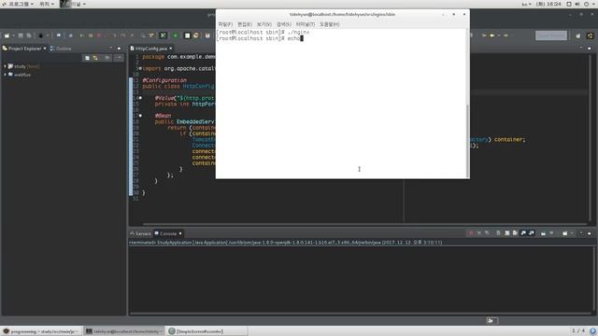Close the HttpConfig.java editor tab
The image size is (598, 336).
click(x=170, y=49)
